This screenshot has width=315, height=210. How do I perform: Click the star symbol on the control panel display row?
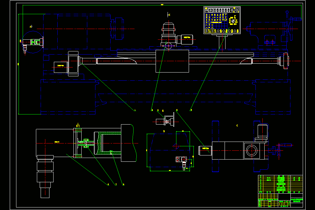(x=210, y=10)
